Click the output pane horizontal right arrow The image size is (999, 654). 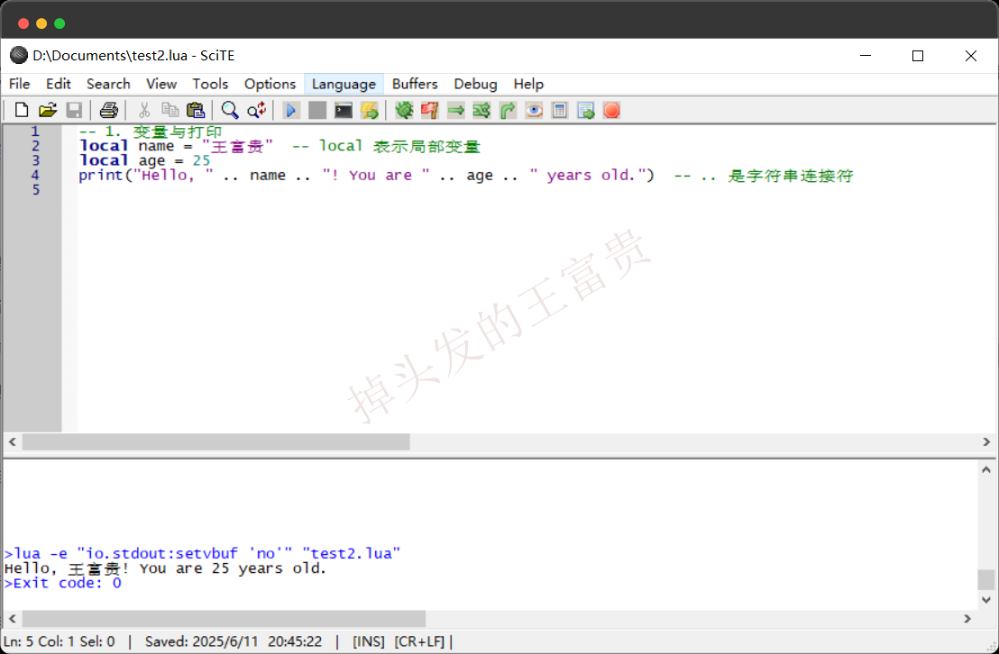[967, 618]
